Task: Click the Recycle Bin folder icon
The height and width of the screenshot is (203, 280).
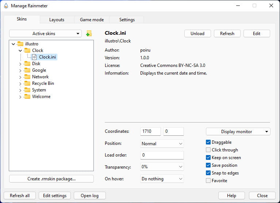Action: [27, 83]
